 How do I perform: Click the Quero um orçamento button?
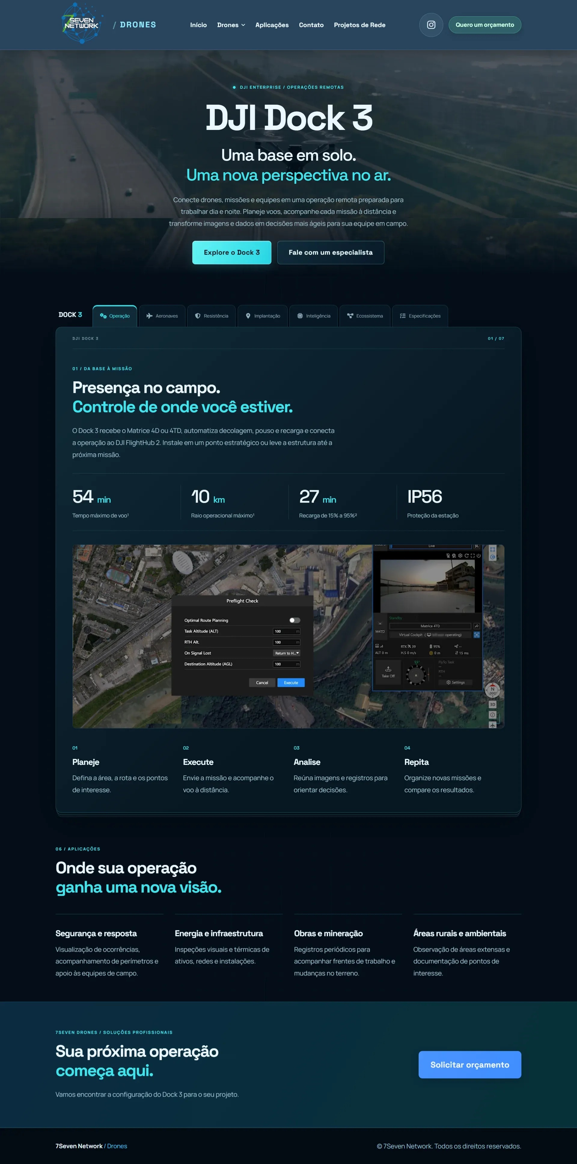coord(484,25)
